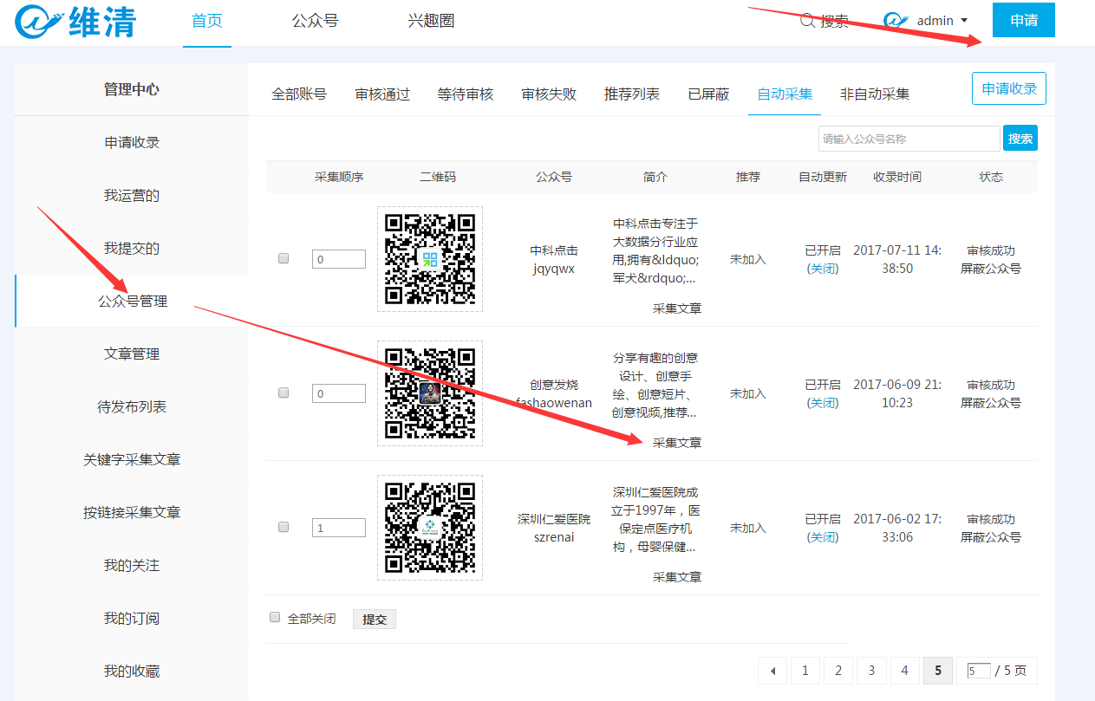Switch to the 自动采集 tab

click(x=785, y=94)
